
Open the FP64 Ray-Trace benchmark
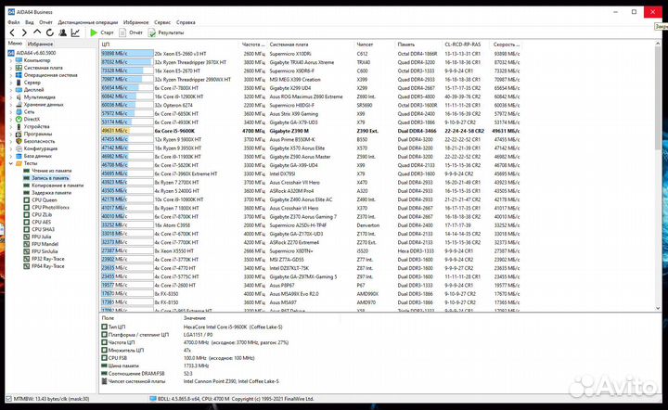click(47, 266)
